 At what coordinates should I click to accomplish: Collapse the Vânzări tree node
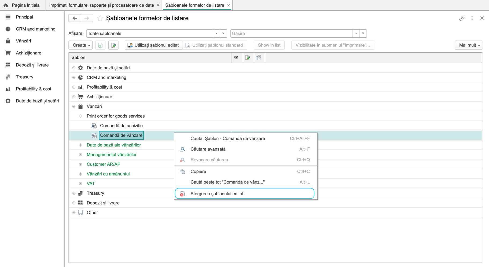[x=74, y=107]
